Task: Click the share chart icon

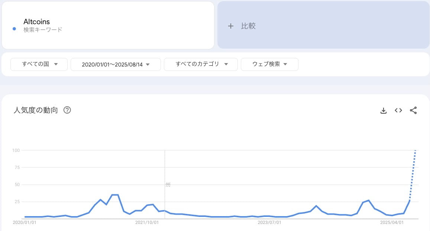Action: point(413,110)
